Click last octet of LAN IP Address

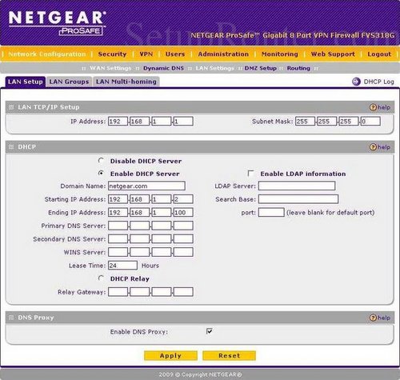(x=183, y=122)
